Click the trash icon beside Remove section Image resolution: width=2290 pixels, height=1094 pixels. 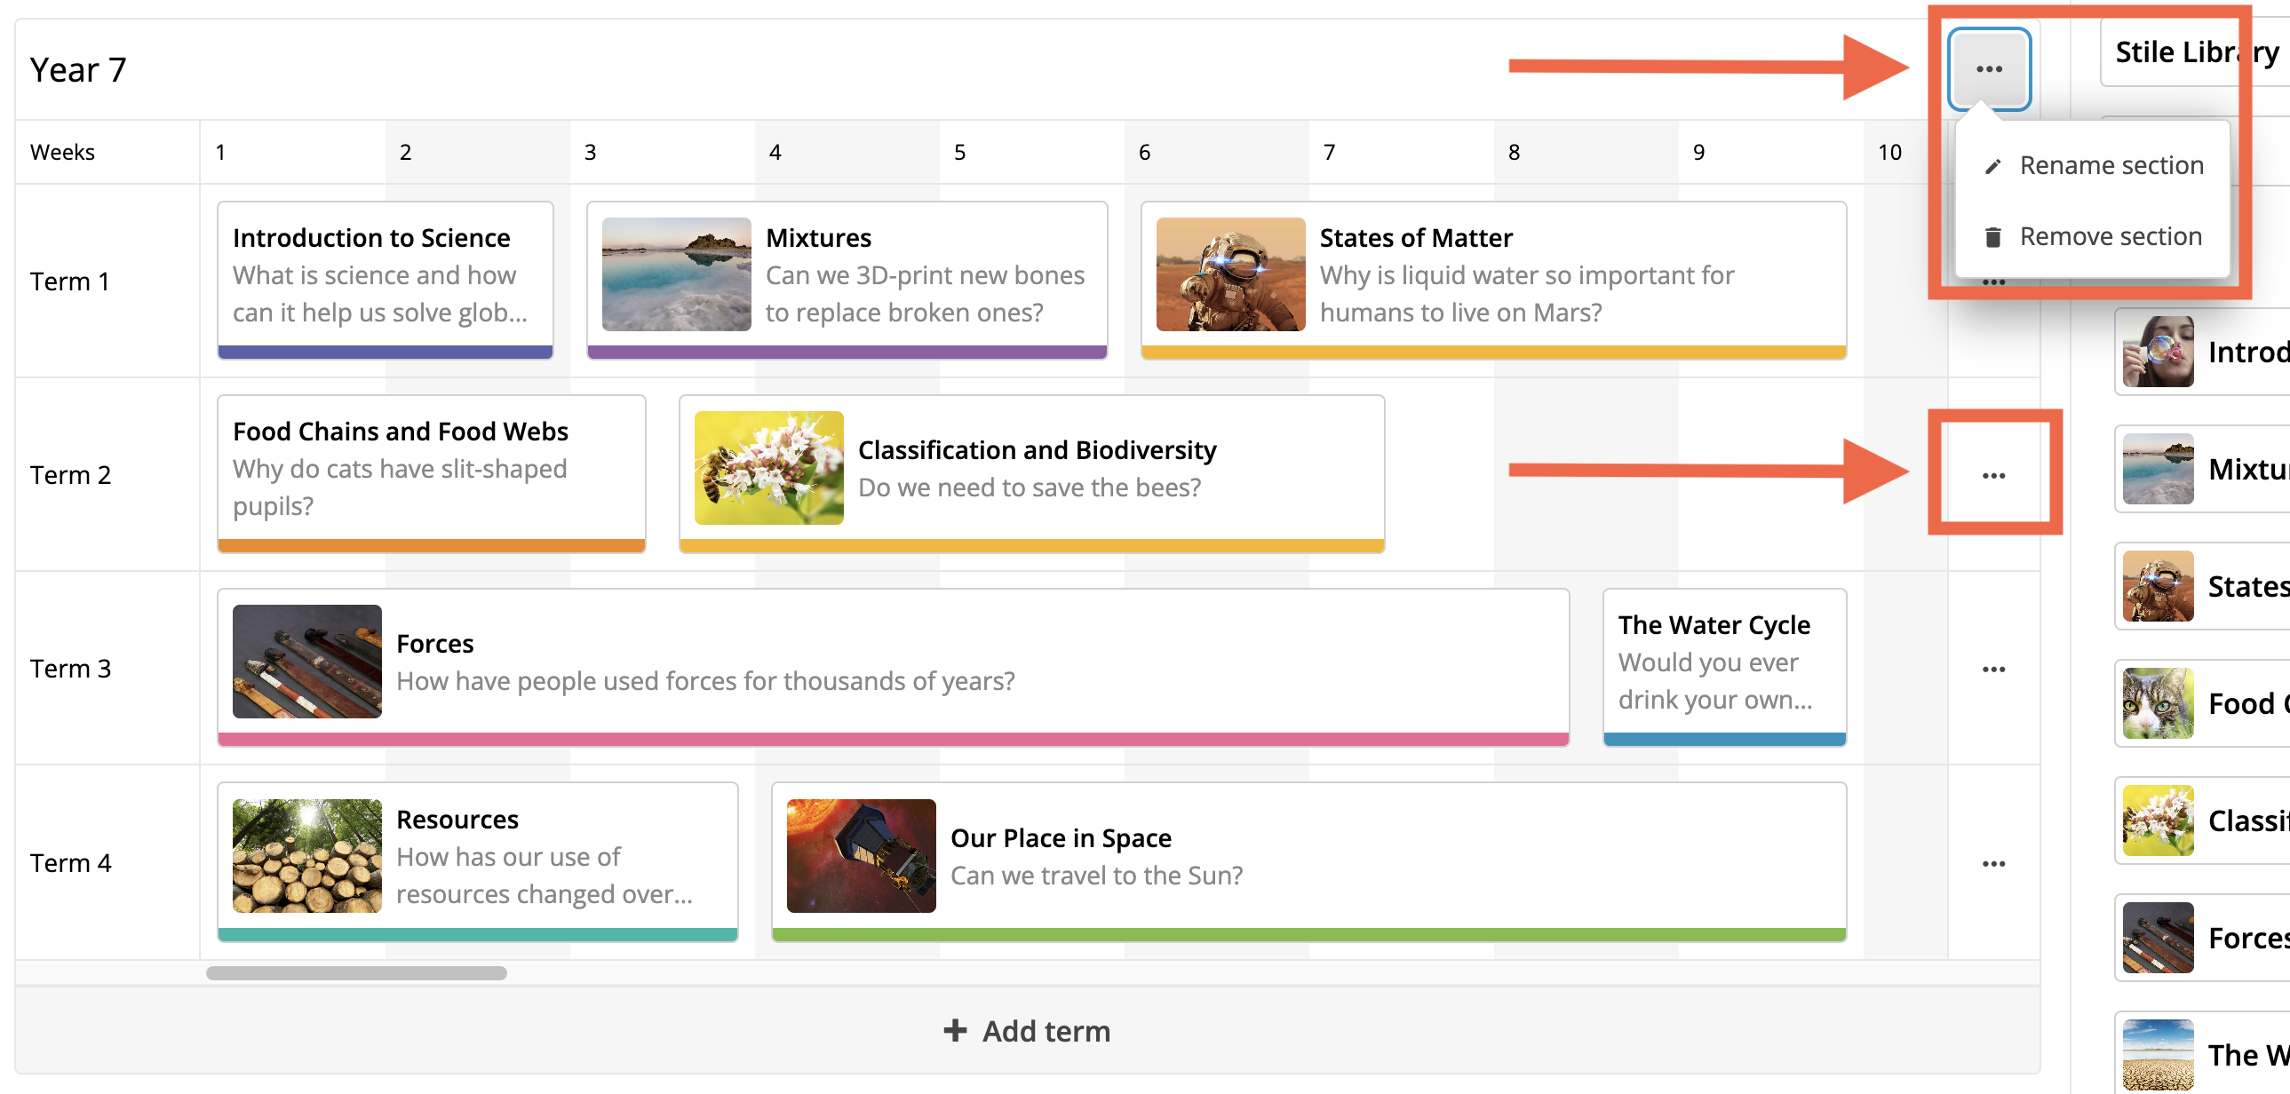tap(1993, 237)
